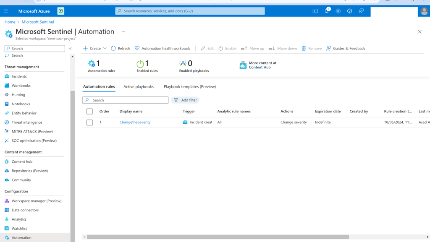Click the global Azure search bar
The width and height of the screenshot is (430, 242).
pos(190,11)
